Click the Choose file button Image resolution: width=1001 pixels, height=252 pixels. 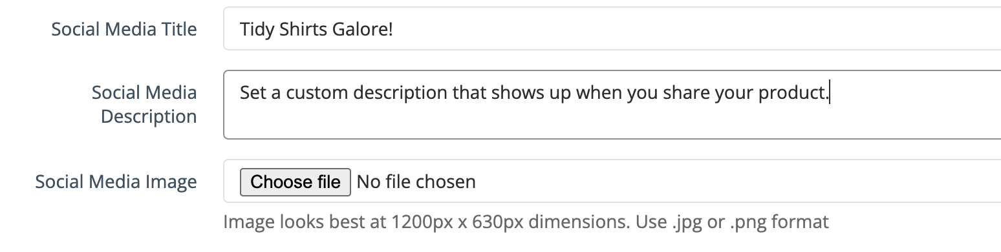(x=295, y=182)
